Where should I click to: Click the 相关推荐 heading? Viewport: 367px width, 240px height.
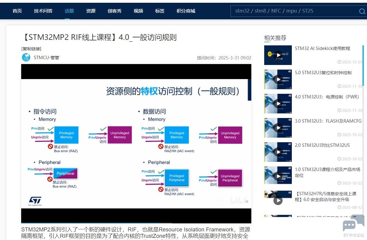[x=275, y=38]
